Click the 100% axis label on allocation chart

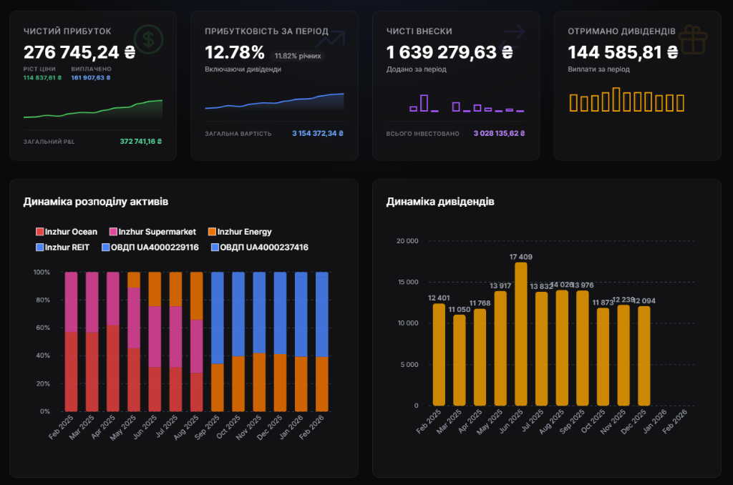[x=42, y=272]
